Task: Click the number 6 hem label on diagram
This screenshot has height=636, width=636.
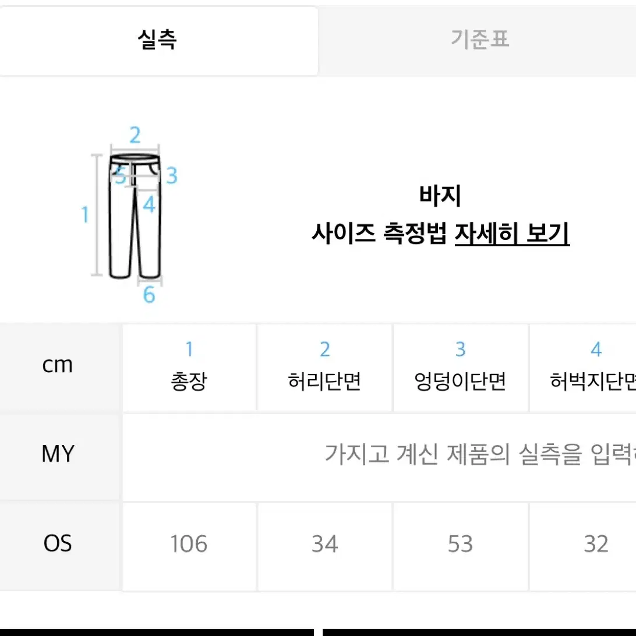Action: pyautogui.click(x=149, y=295)
